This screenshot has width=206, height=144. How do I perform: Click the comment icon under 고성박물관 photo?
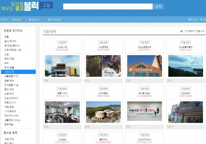point(86,127)
